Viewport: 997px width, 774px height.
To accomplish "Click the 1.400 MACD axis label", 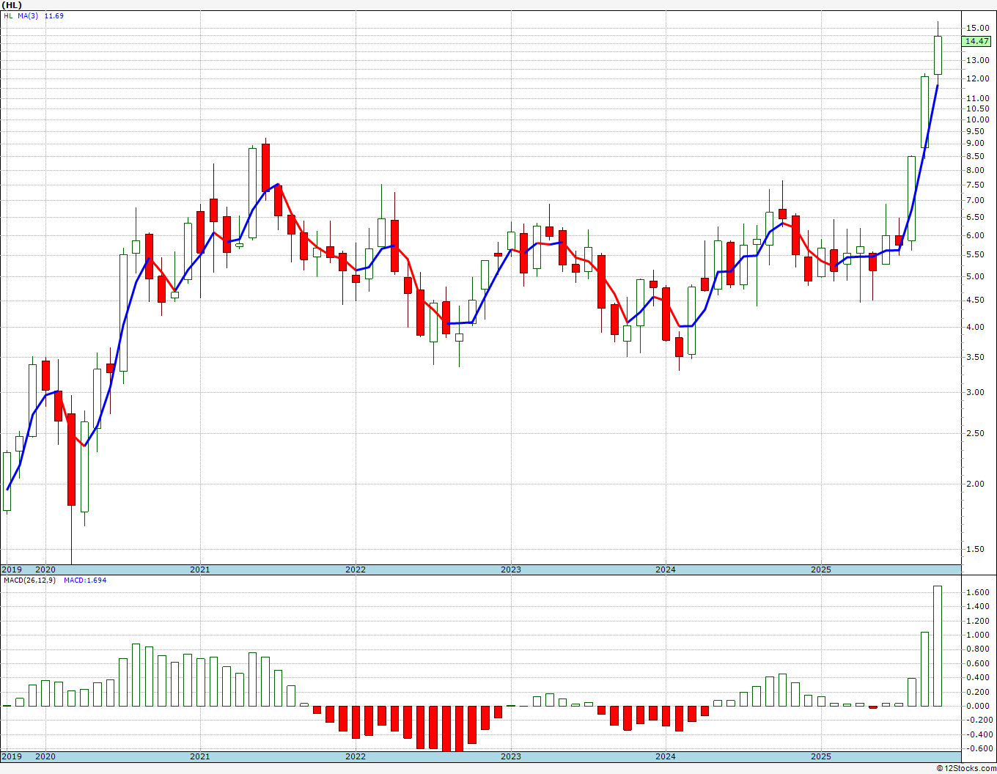I will point(977,606).
